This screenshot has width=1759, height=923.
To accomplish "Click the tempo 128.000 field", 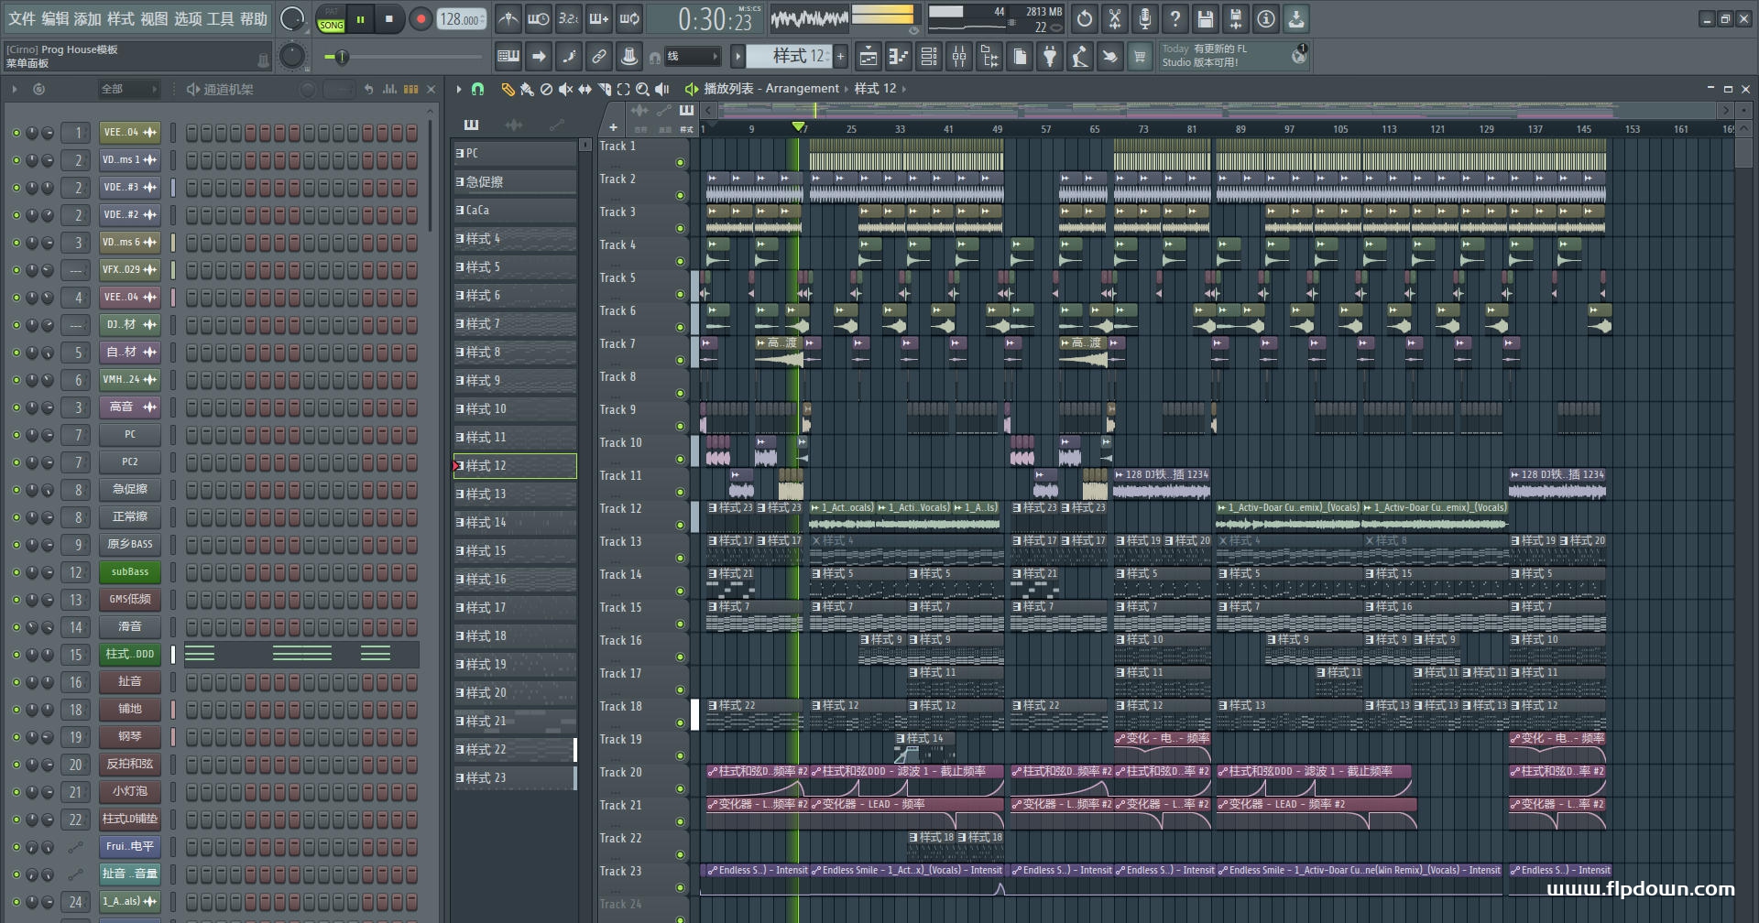I will [x=461, y=19].
